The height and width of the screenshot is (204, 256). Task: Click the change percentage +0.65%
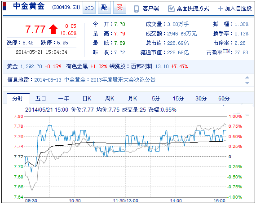click(68, 33)
